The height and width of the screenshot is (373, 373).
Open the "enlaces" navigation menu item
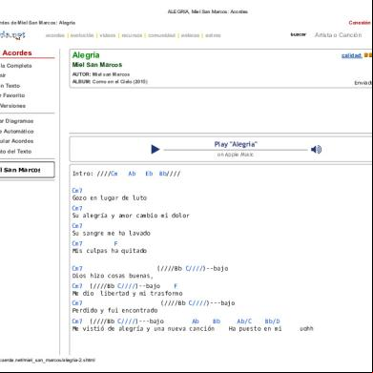click(190, 35)
